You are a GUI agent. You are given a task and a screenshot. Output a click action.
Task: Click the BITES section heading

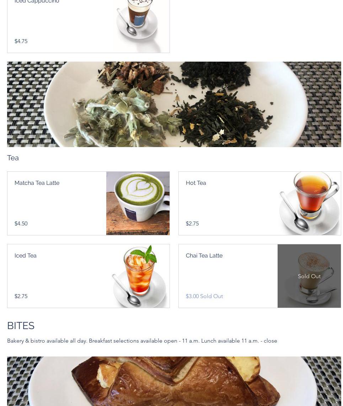pos(21,326)
